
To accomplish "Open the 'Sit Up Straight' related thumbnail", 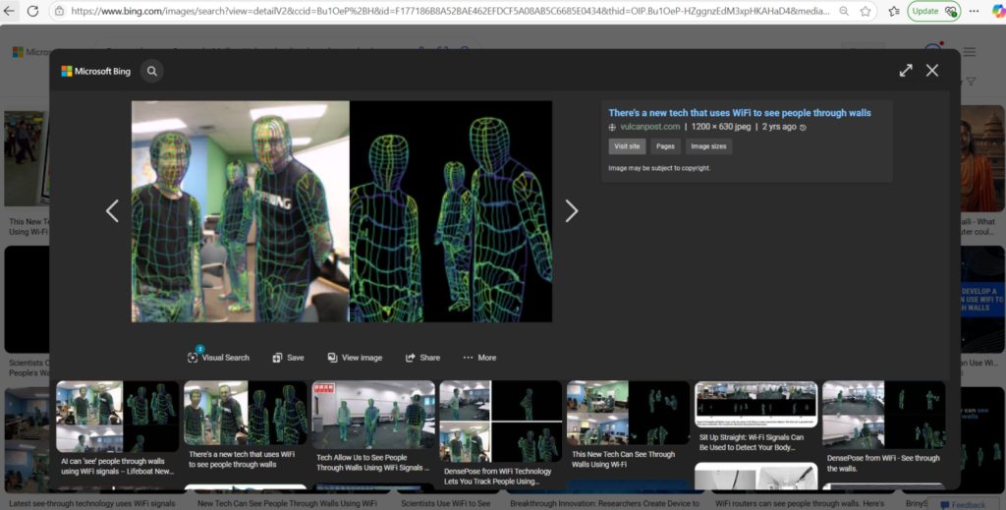I will [755, 406].
